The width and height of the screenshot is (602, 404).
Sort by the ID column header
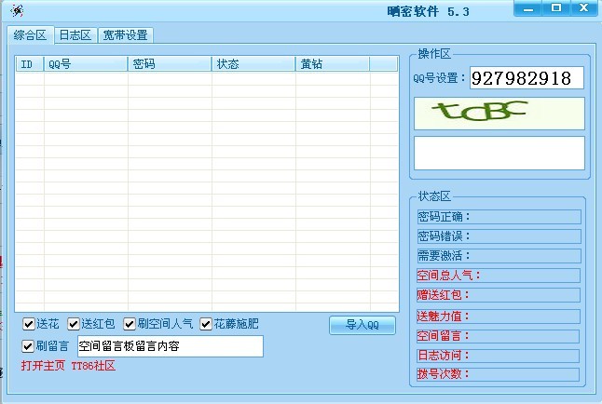click(x=30, y=64)
